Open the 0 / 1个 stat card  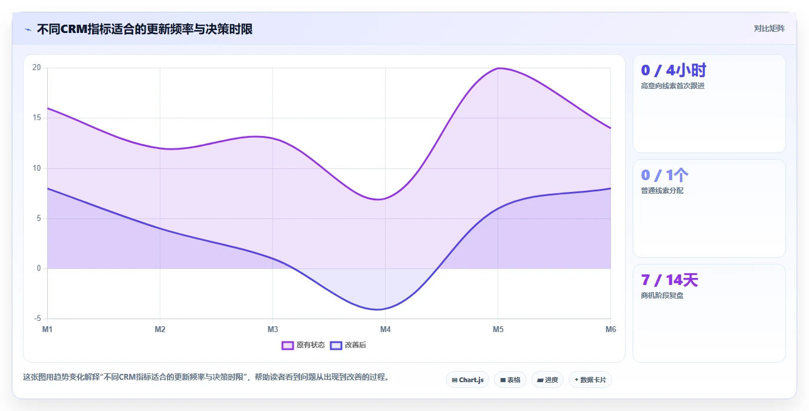tap(709, 208)
